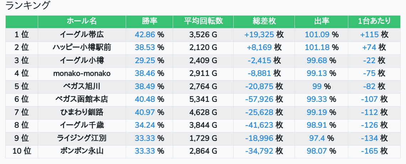Select ボンボン永山 hall name
The image size is (406, 164).
[x=82, y=151]
